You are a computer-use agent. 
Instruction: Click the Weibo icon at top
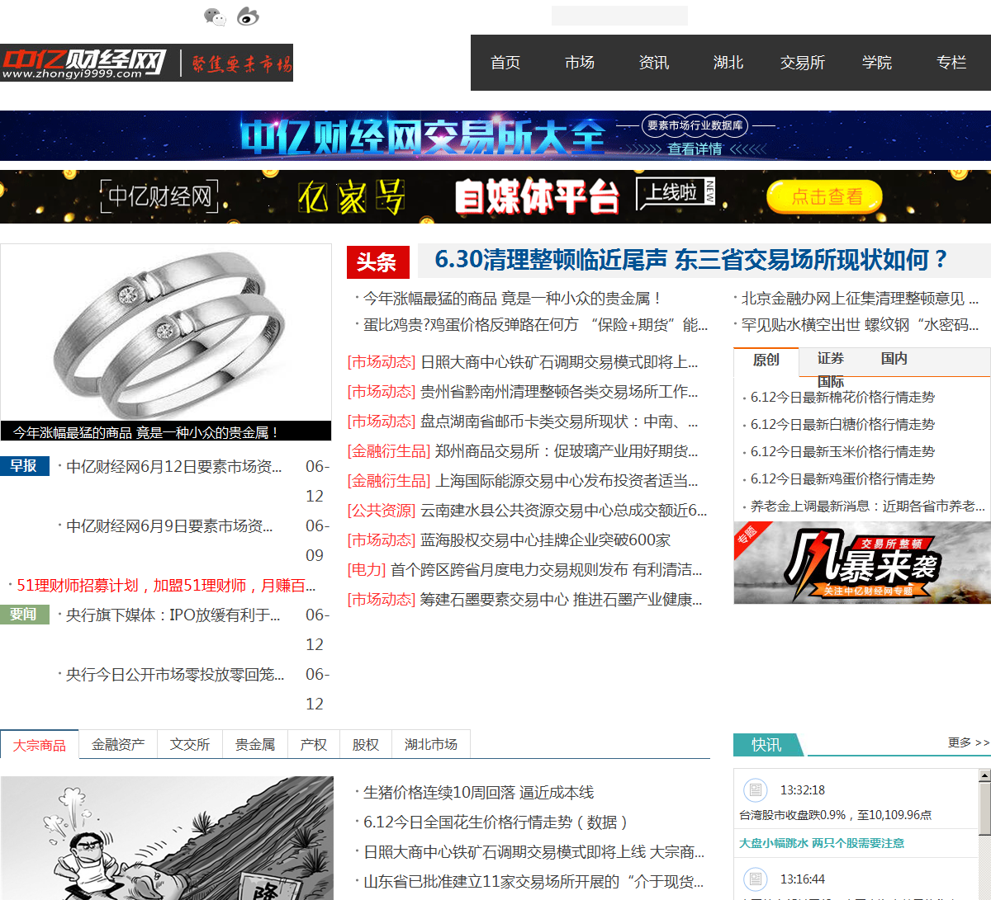point(248,16)
